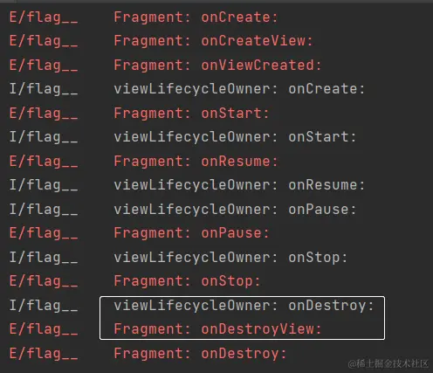Screen dimensions: 433x373
Task: Click the I/flag__ tag beside onDestroy
Action: tap(44, 306)
